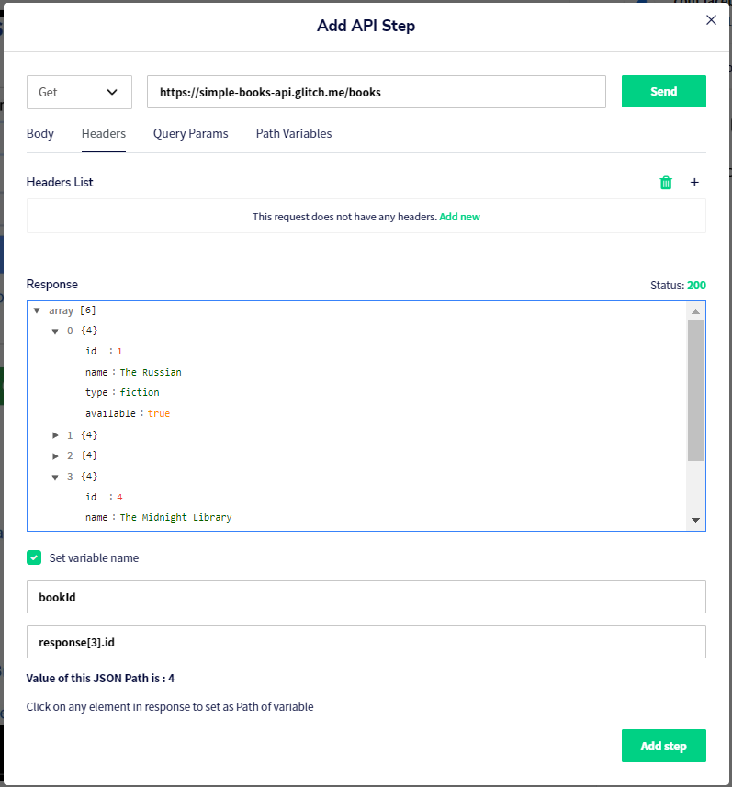Add a header with the plus icon

[x=694, y=182]
